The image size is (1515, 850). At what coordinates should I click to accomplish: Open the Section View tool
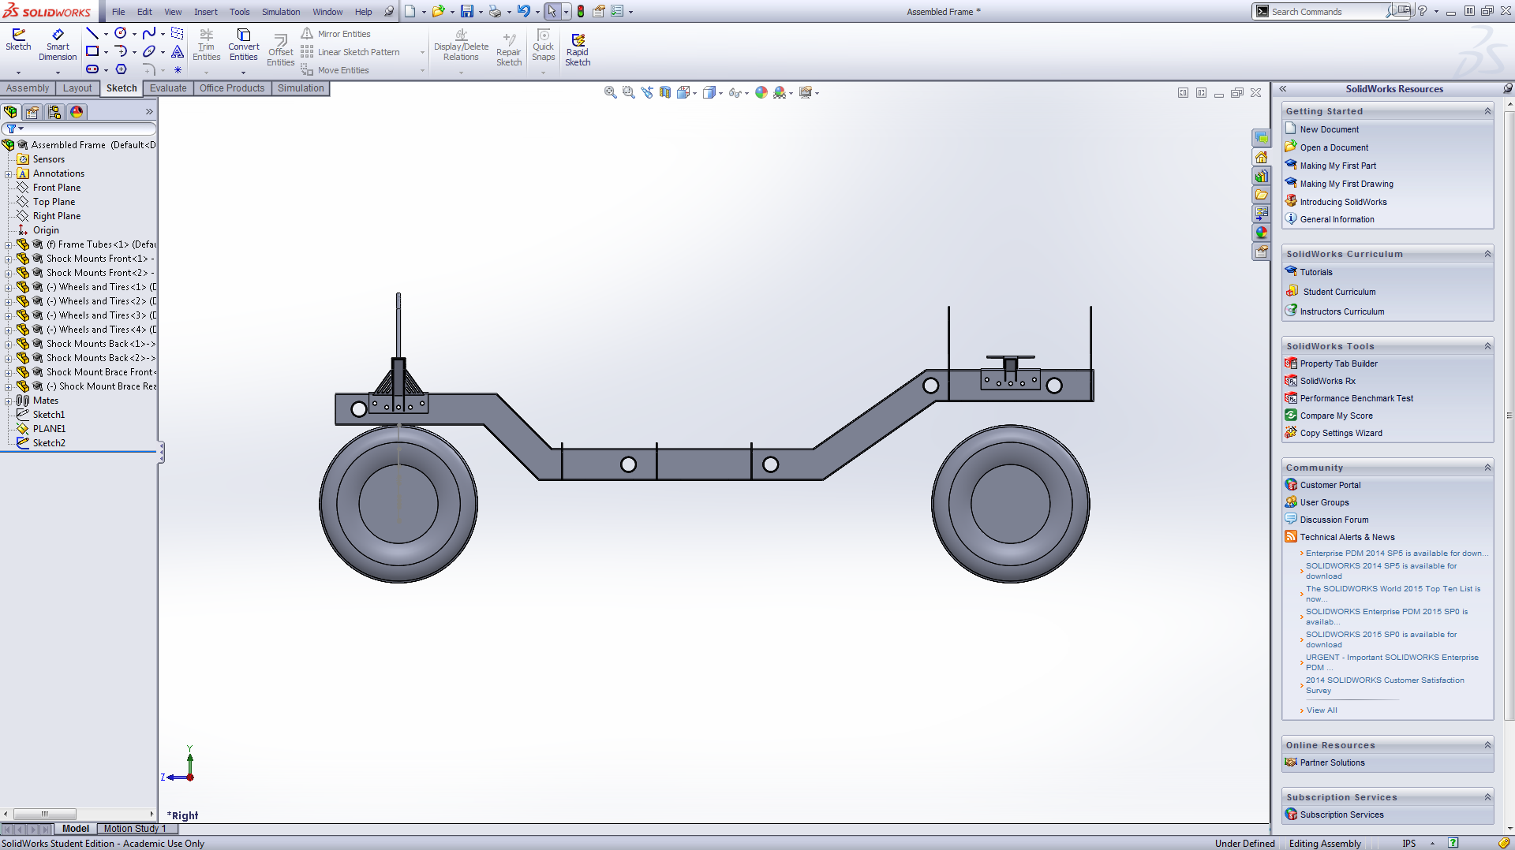point(665,93)
